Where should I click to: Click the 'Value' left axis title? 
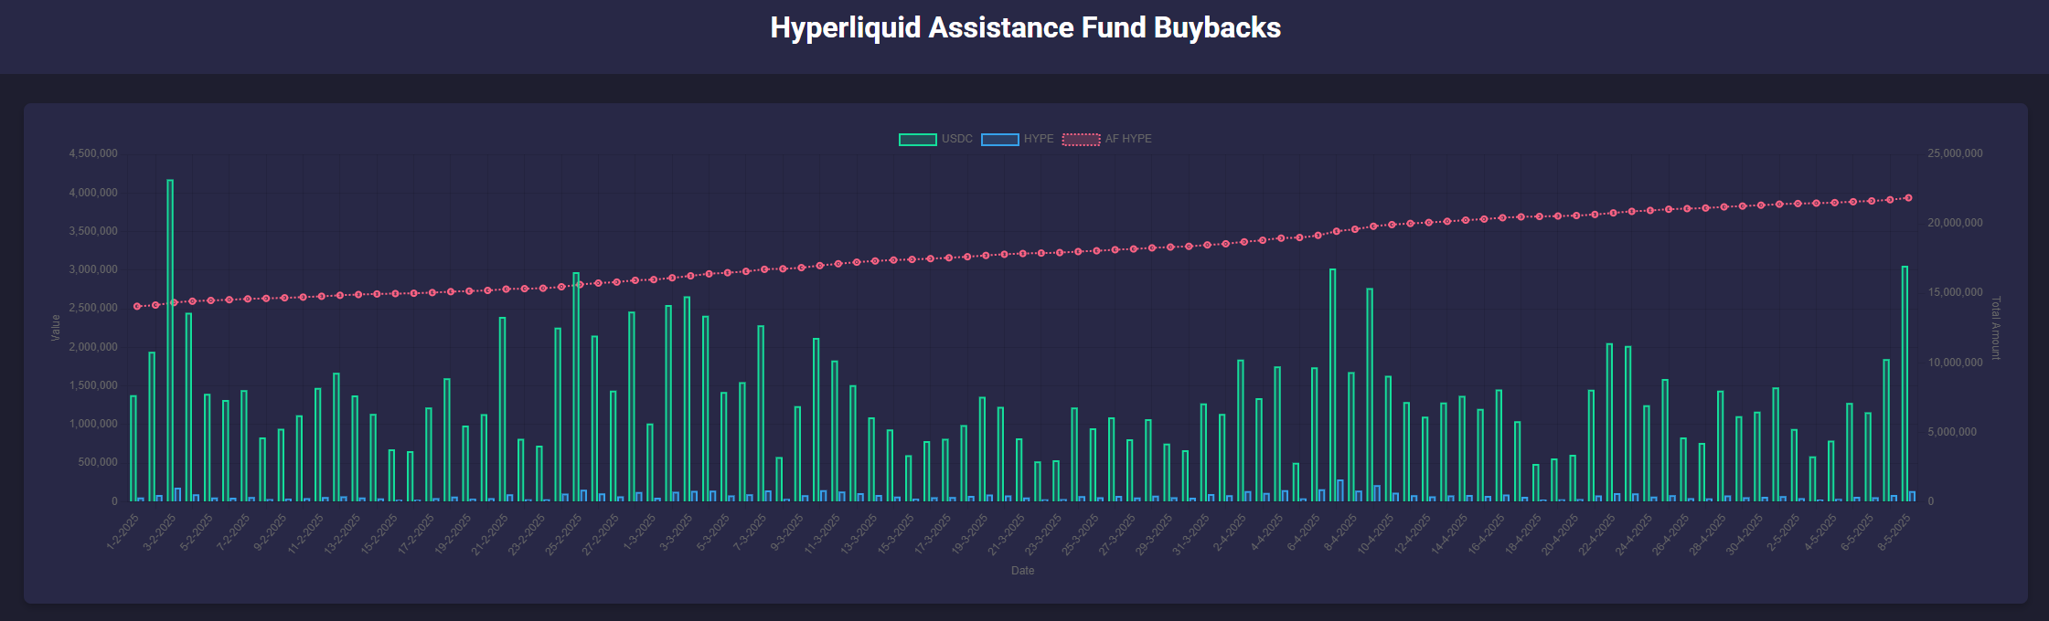click(x=56, y=328)
